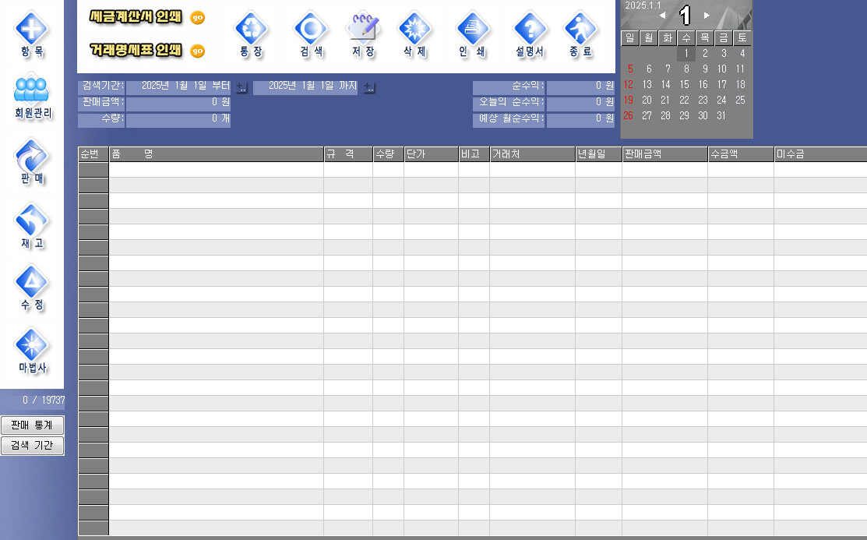Click go button for 세금계산서 인쇄
867x540 pixels.
coord(197,18)
